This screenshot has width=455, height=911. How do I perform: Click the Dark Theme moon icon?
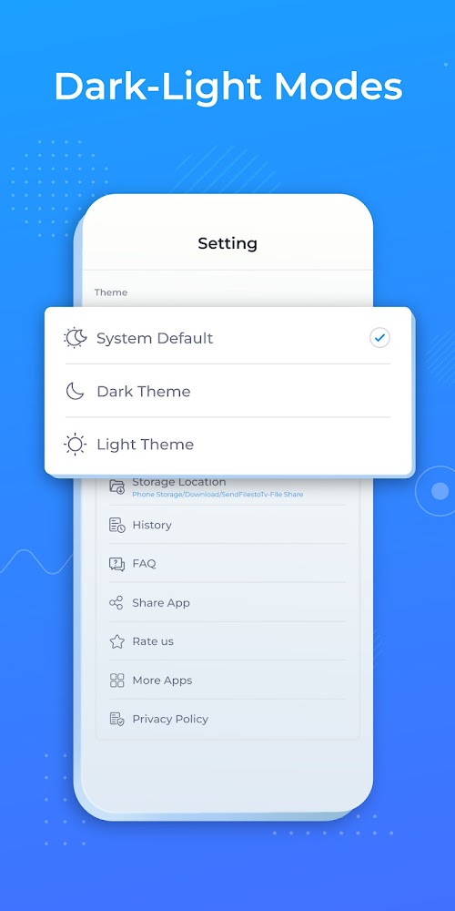(76, 391)
